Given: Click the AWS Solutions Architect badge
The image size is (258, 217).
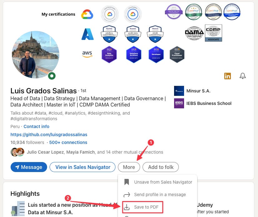Looking at the screenshot, I should (134, 55).
